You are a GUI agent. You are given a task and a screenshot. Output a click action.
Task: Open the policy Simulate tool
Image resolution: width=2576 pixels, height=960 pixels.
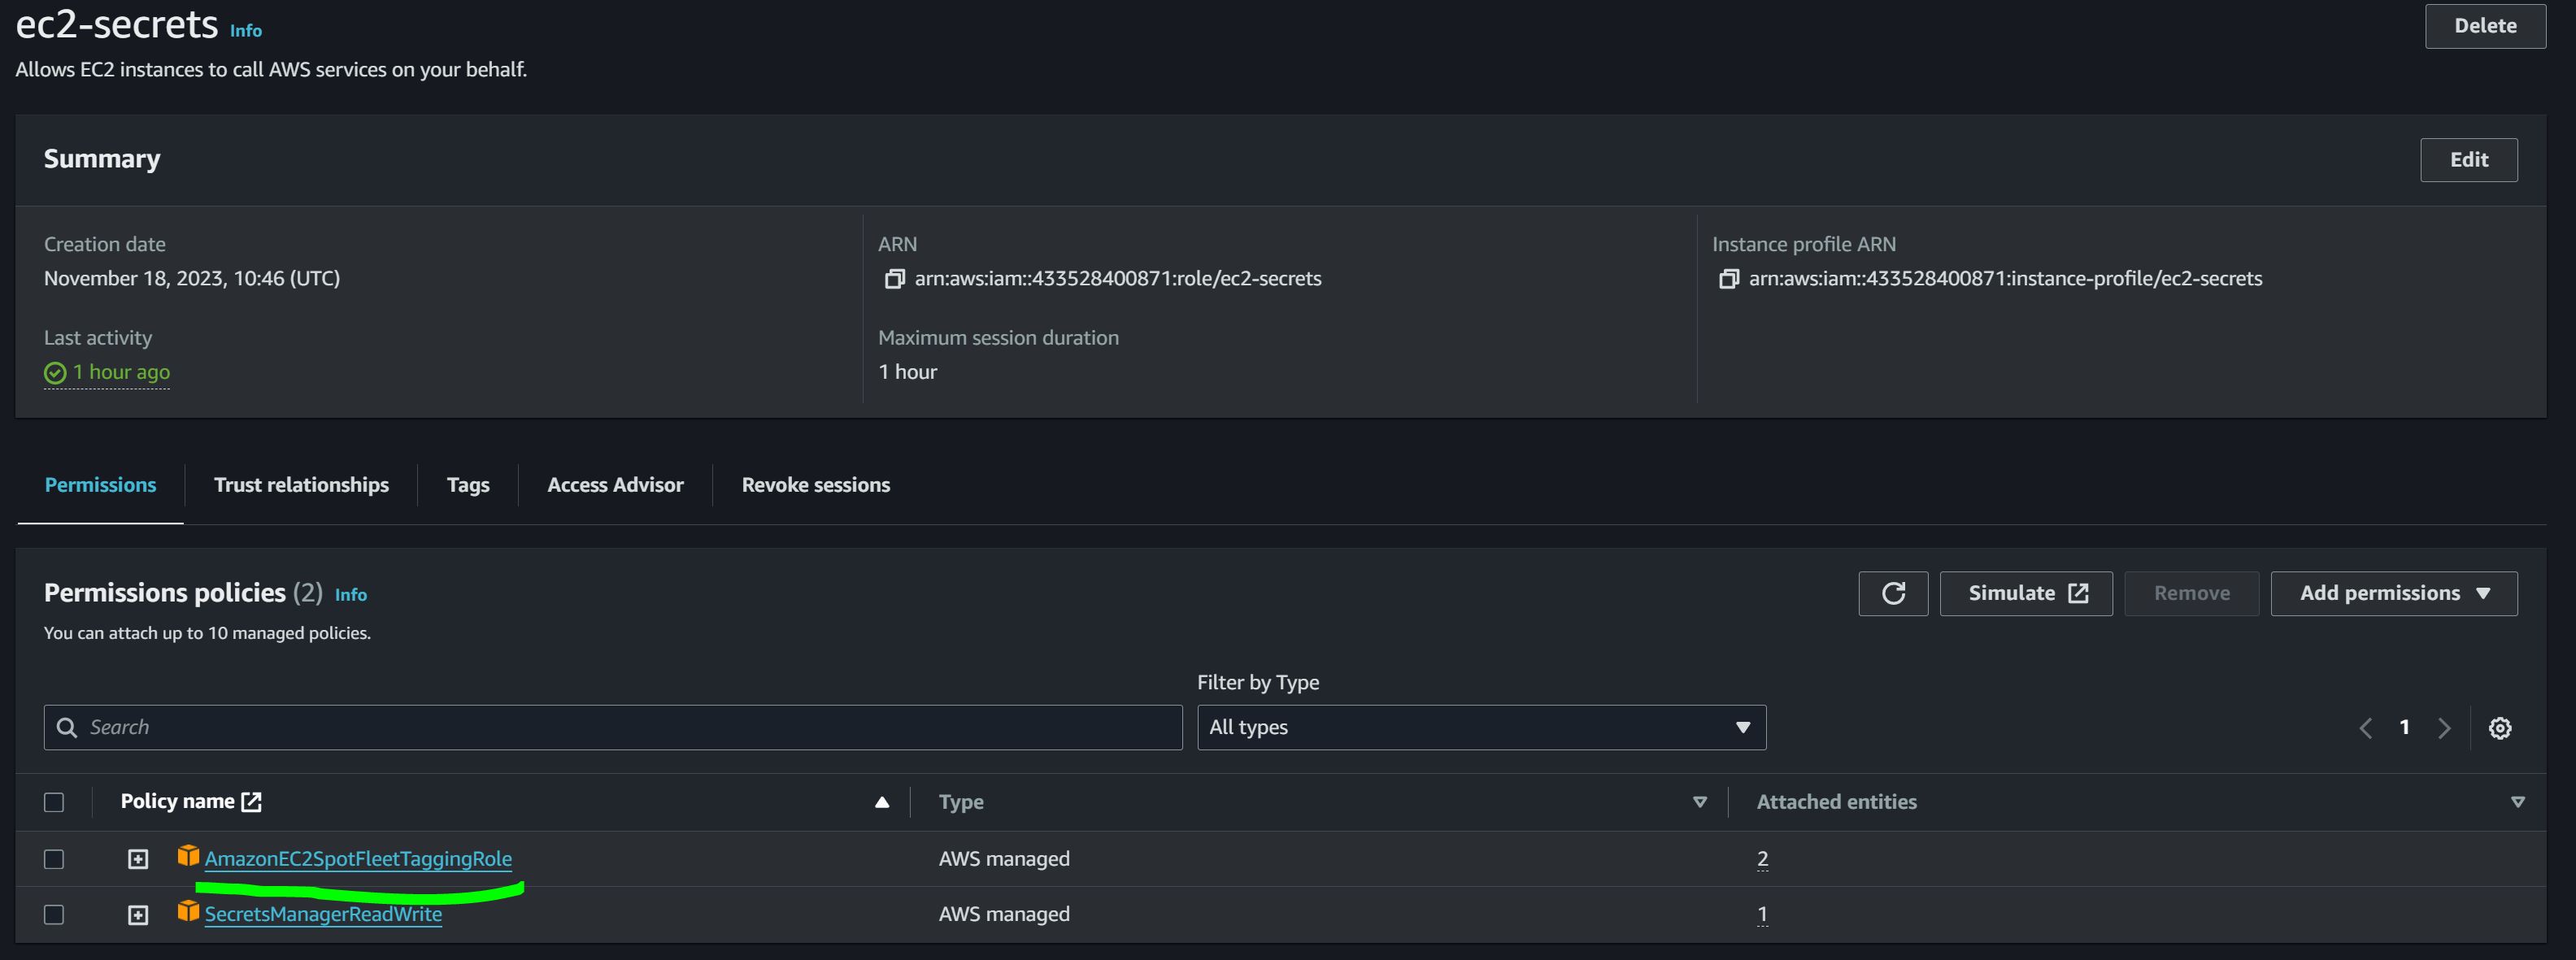tap(2026, 594)
